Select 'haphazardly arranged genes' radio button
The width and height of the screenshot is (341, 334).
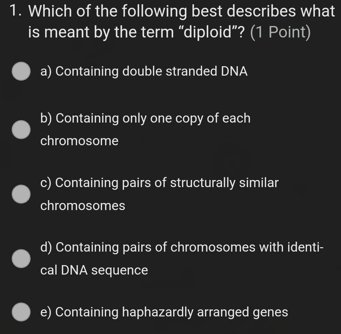coord(21,312)
